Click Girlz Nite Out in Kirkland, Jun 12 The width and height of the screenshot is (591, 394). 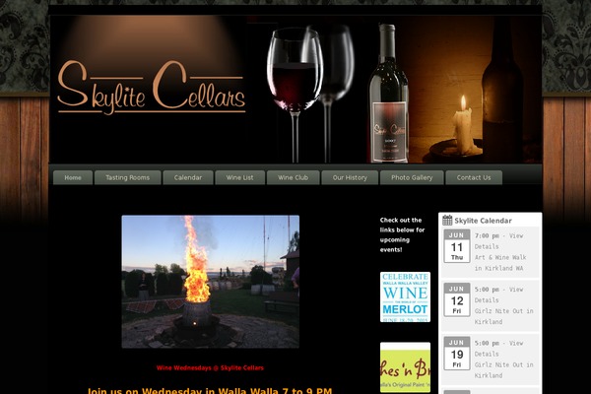504,316
